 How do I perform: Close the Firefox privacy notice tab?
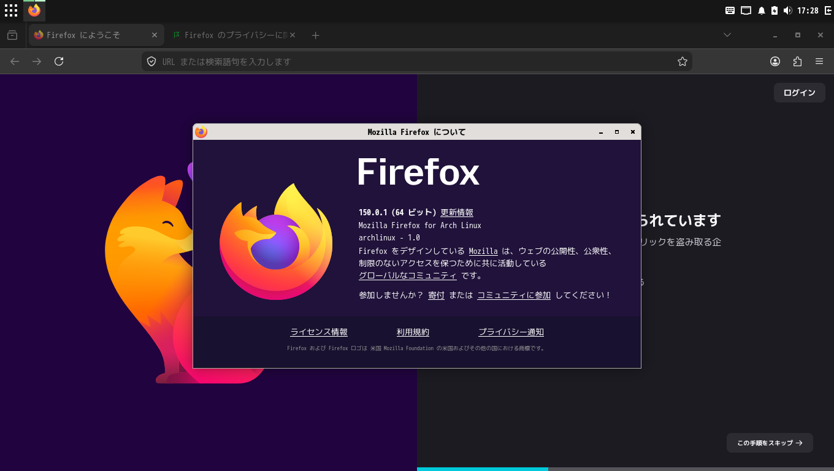(293, 35)
